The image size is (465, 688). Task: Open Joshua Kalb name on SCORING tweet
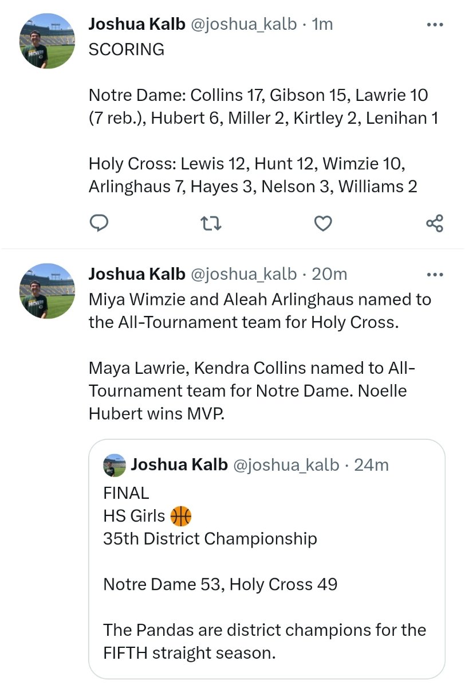point(137,24)
